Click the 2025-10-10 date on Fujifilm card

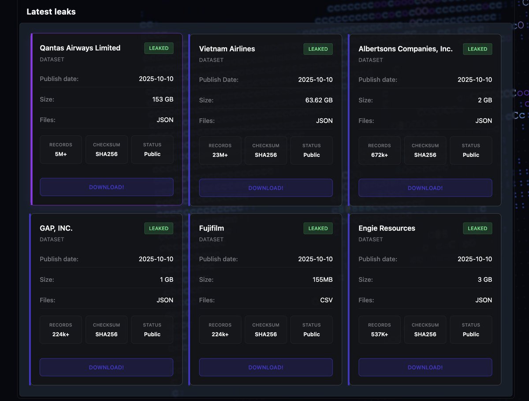click(316, 259)
